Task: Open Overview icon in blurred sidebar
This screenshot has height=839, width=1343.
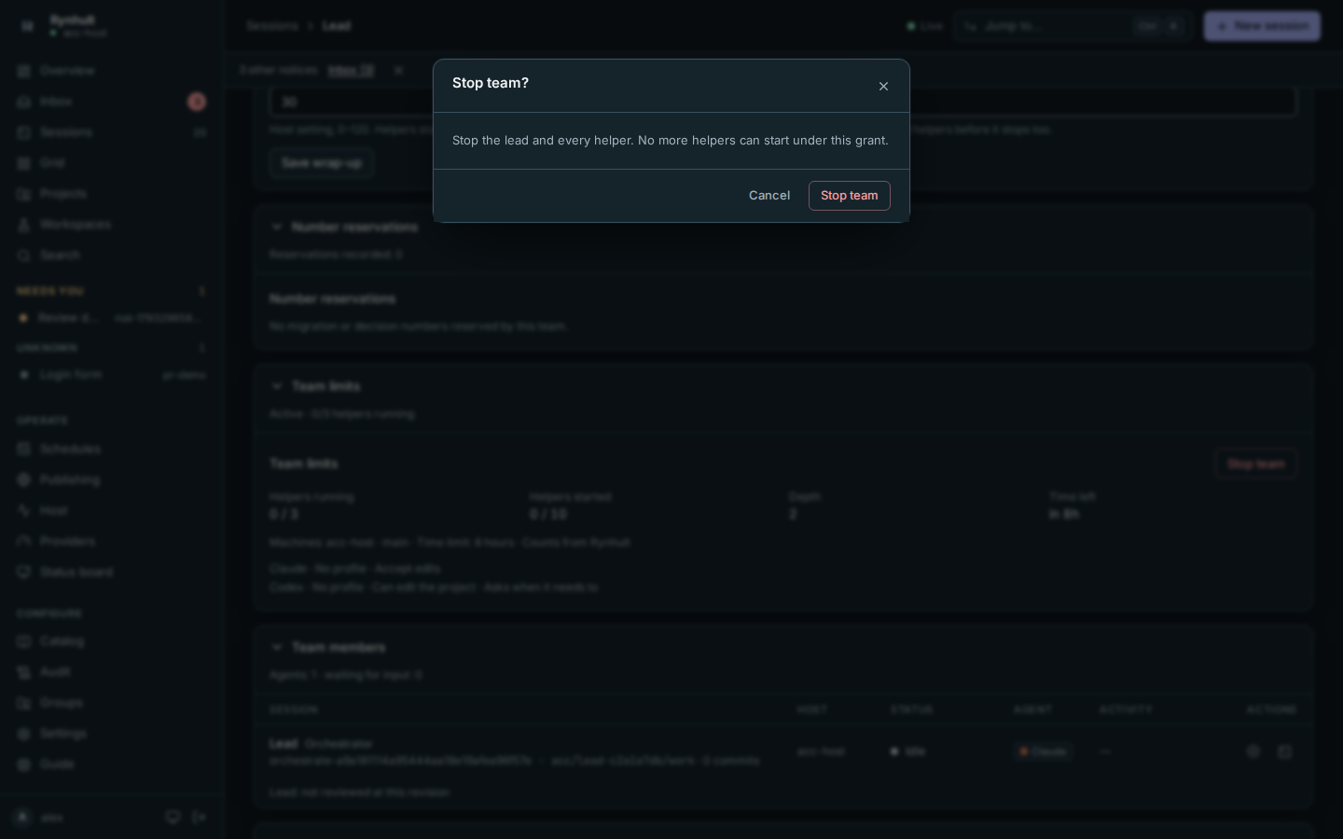Action: (x=24, y=71)
